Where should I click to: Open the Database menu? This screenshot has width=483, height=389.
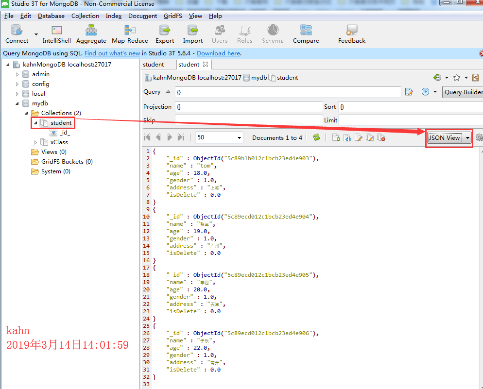(x=51, y=16)
